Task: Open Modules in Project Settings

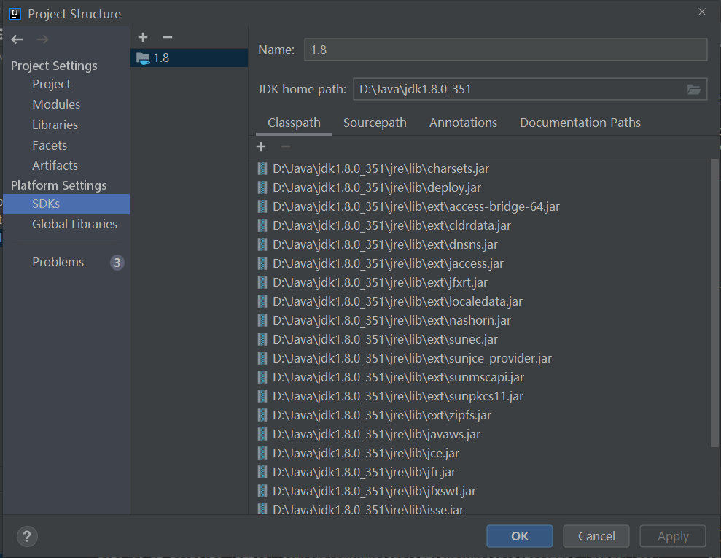Action: [56, 104]
